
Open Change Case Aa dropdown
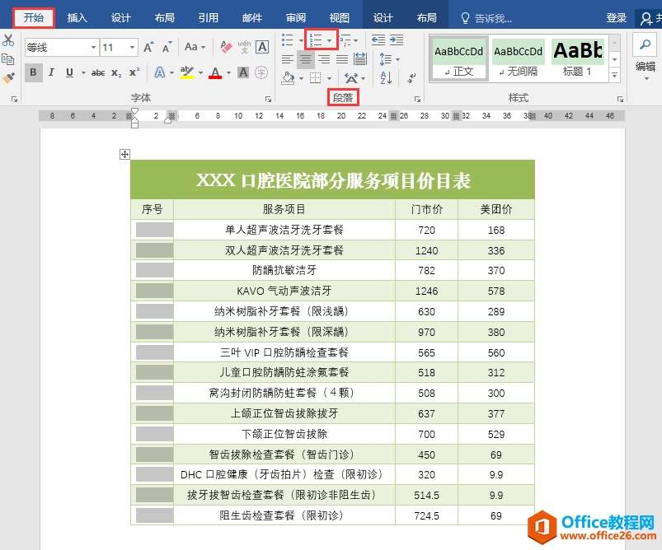[195, 47]
